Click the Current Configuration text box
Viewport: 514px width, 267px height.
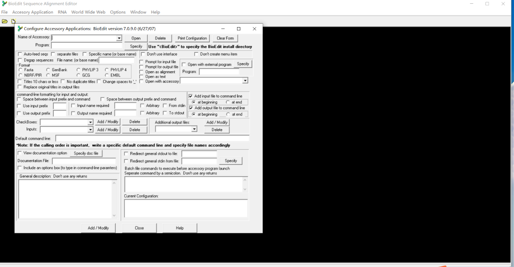tap(186, 209)
